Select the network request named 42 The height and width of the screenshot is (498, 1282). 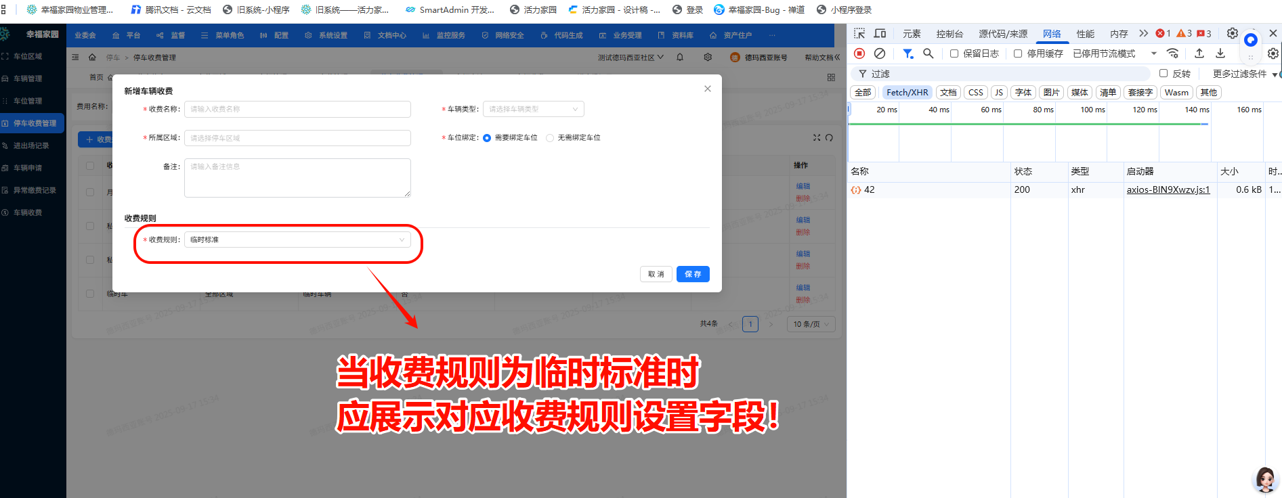869,190
